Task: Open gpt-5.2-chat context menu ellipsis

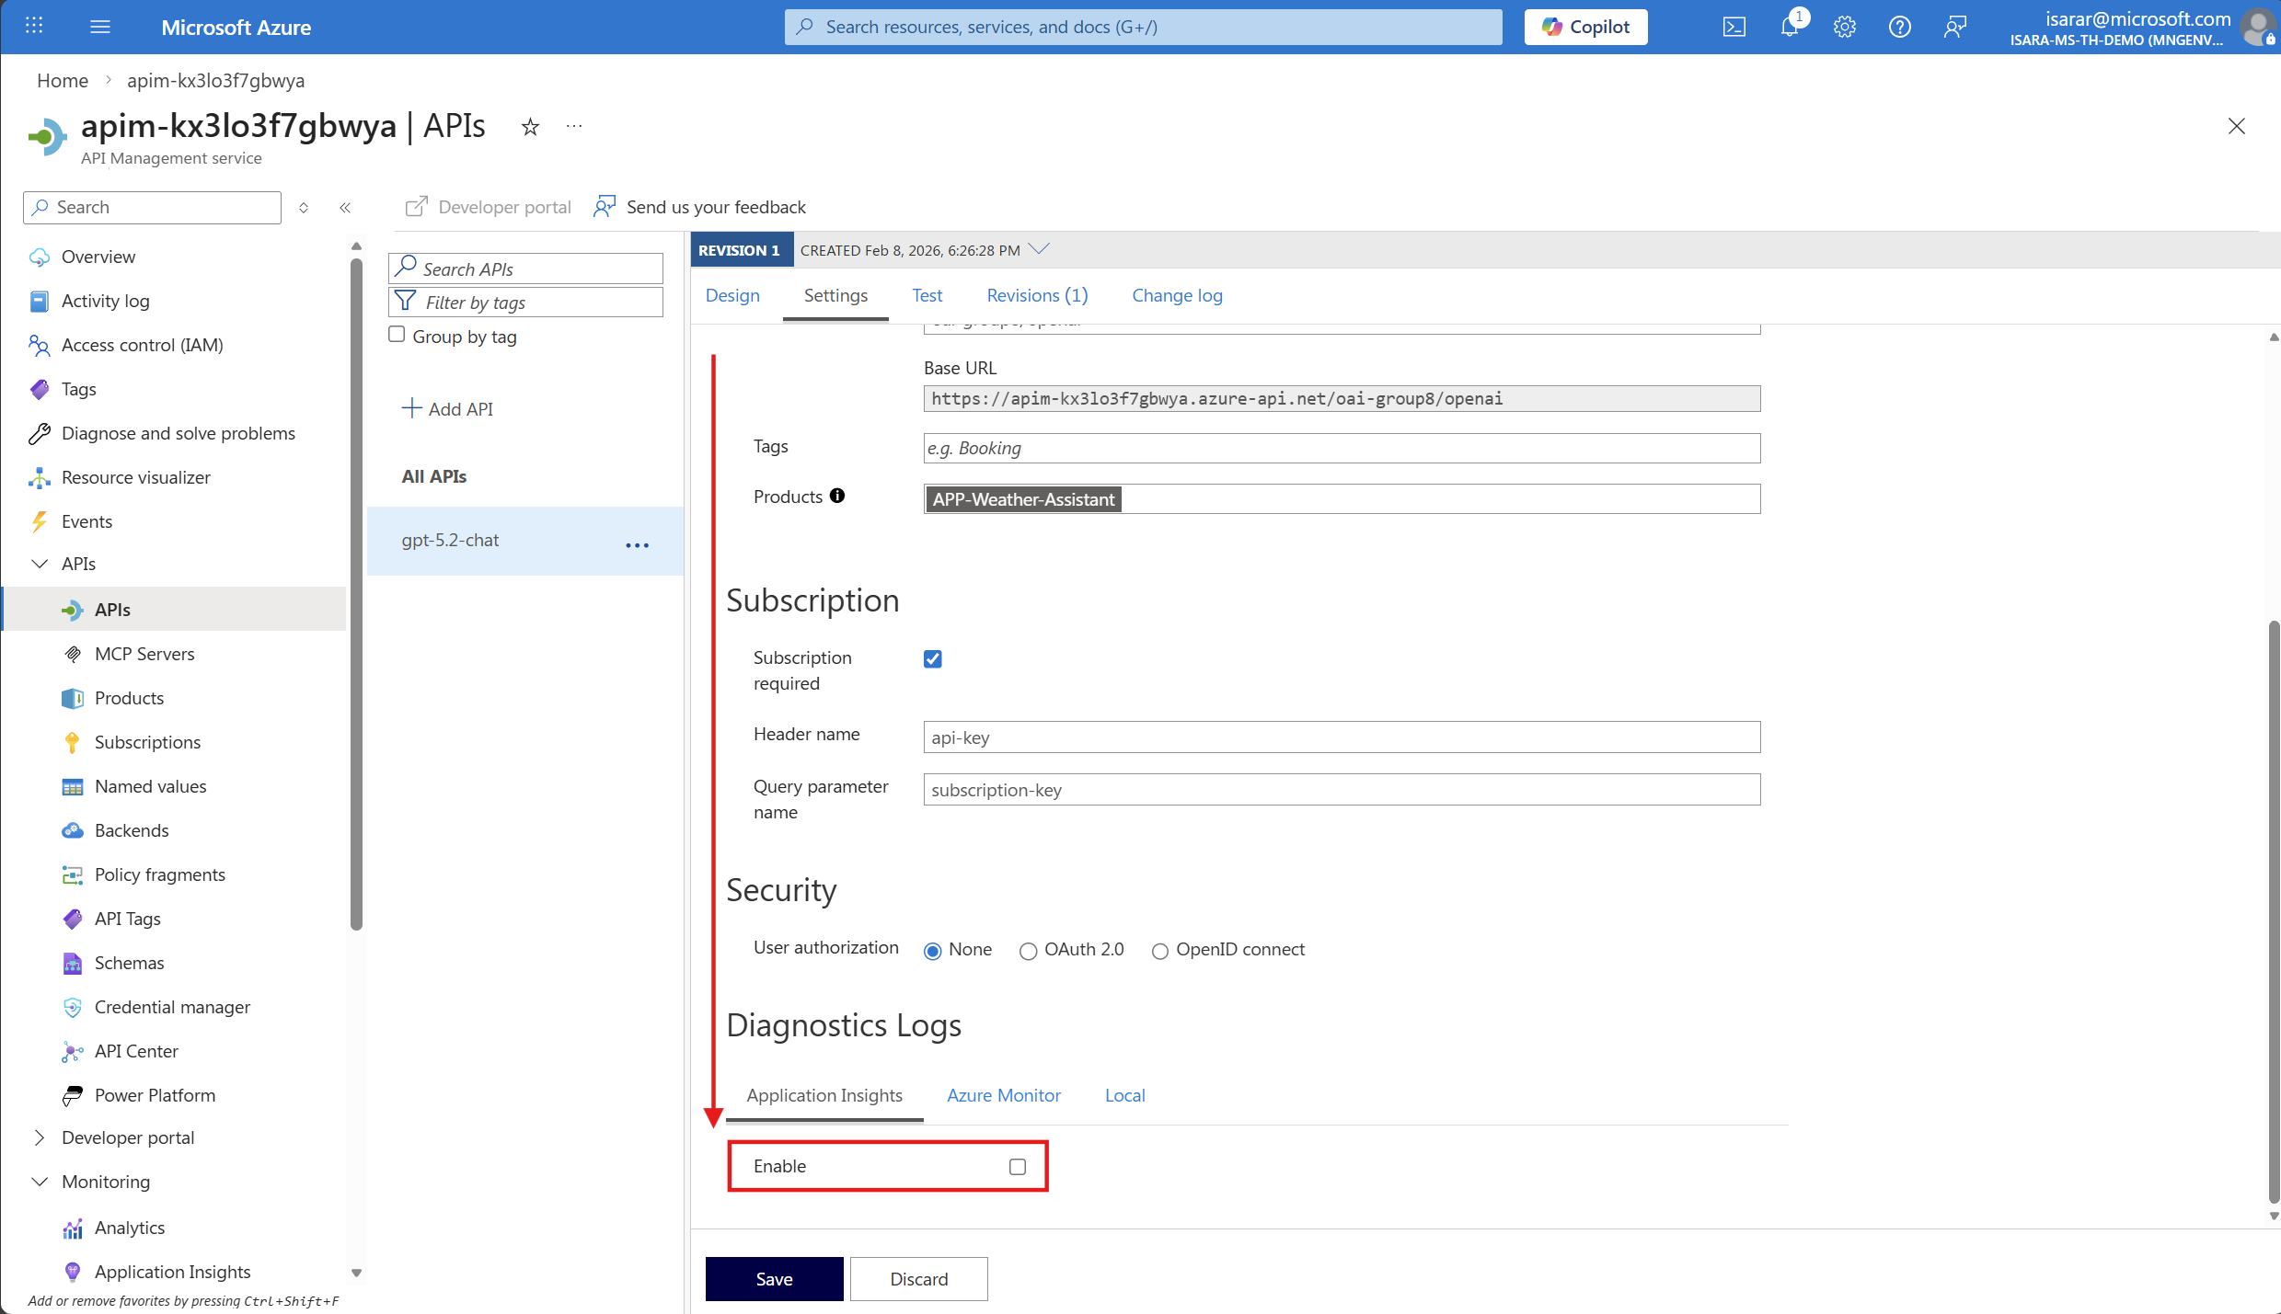Action: (637, 545)
